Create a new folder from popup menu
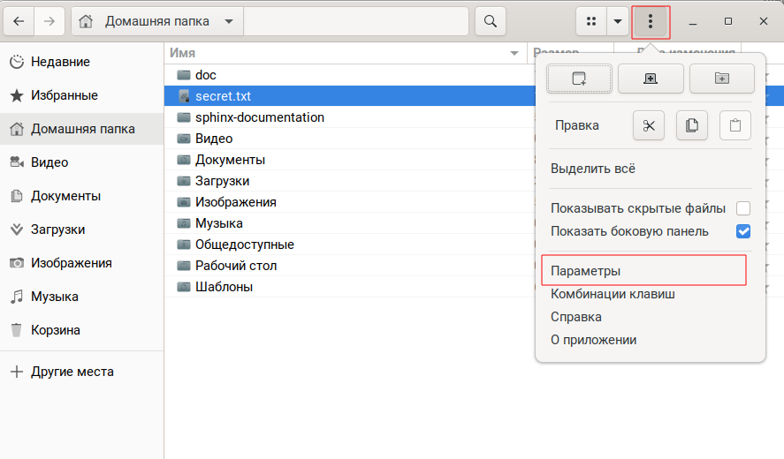Image resolution: width=784 pixels, height=459 pixels. tap(722, 79)
